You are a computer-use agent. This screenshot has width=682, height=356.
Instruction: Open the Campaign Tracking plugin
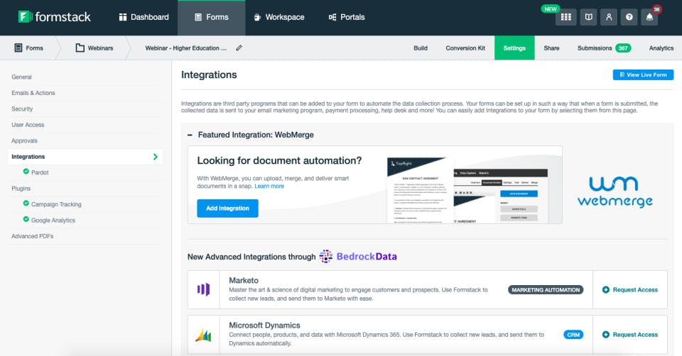point(56,204)
